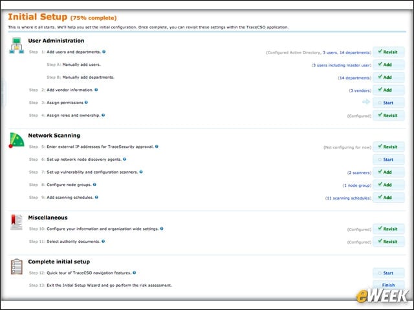Click help icon beside Add scanning schedules

(x=96, y=197)
